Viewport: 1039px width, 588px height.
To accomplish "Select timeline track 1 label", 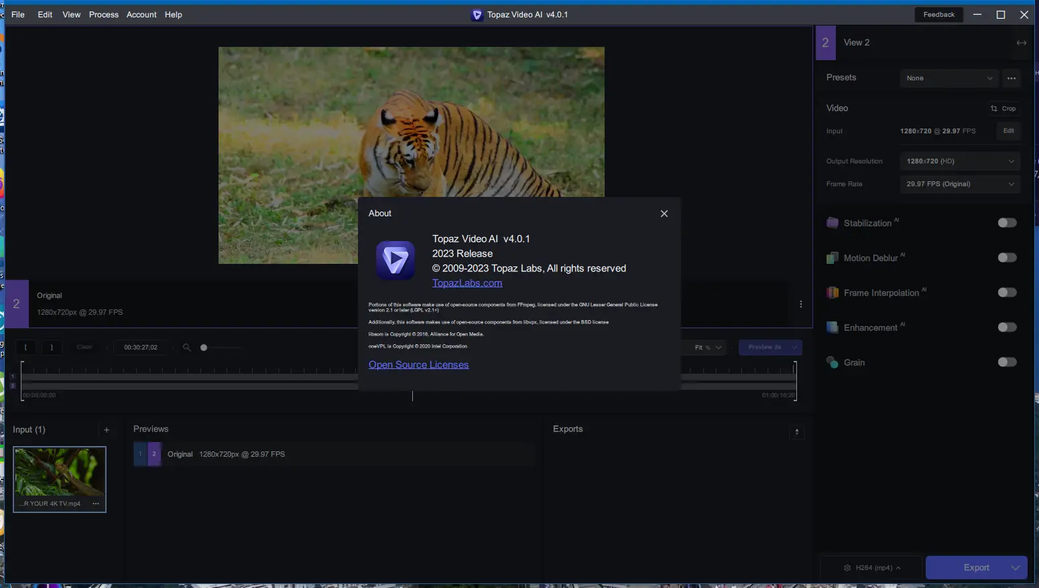I will click(x=13, y=376).
